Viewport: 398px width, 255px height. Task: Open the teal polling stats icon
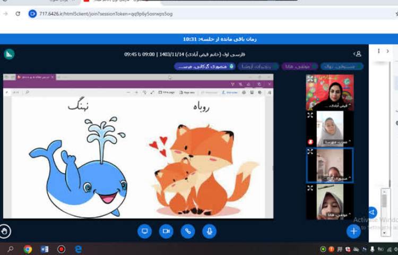(9, 54)
